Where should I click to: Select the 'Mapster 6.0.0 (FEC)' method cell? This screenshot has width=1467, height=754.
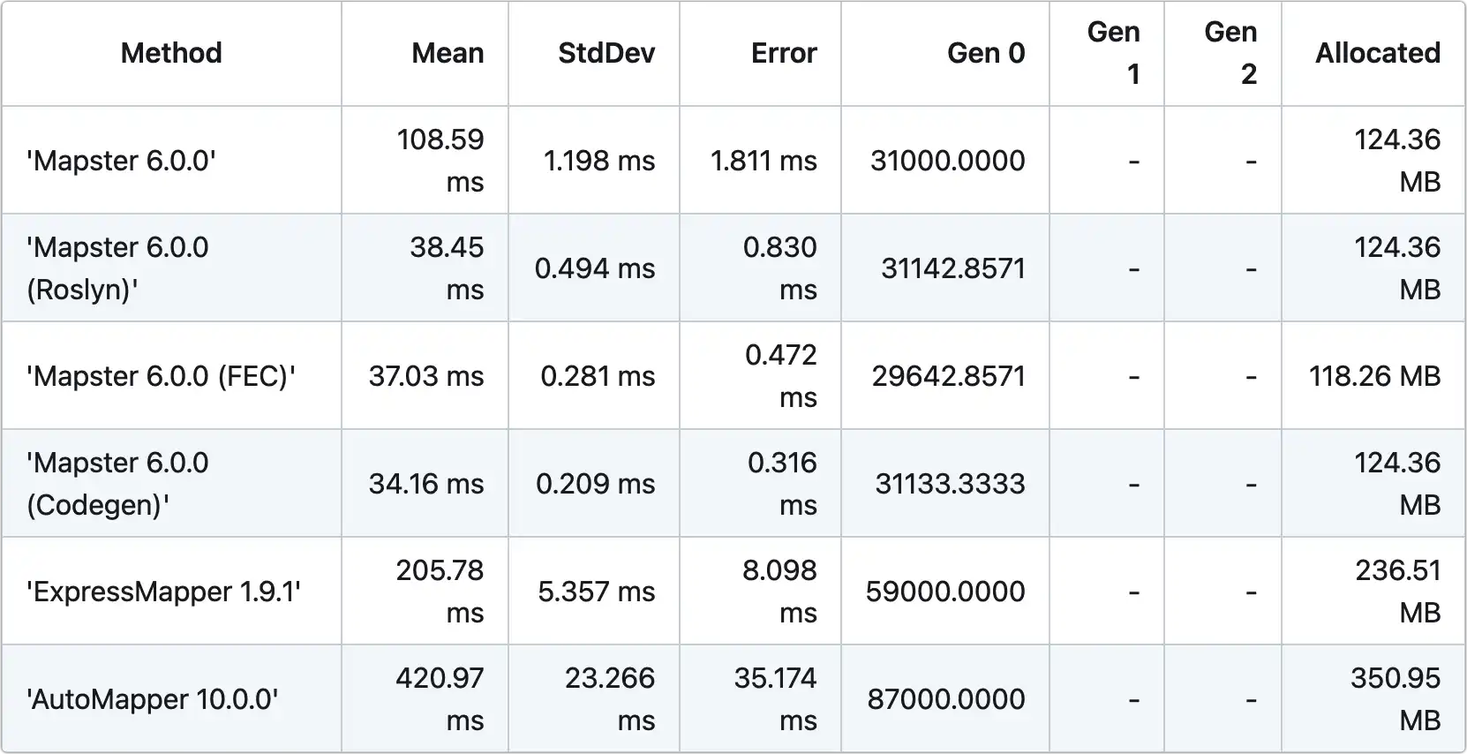pos(161,376)
